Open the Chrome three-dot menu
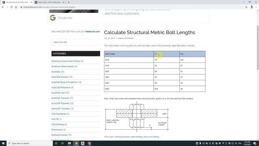 (x=256, y=7)
